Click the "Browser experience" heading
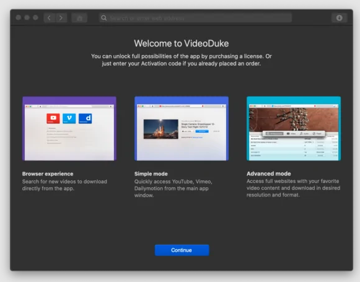This screenshot has width=360, height=282. click(x=48, y=174)
